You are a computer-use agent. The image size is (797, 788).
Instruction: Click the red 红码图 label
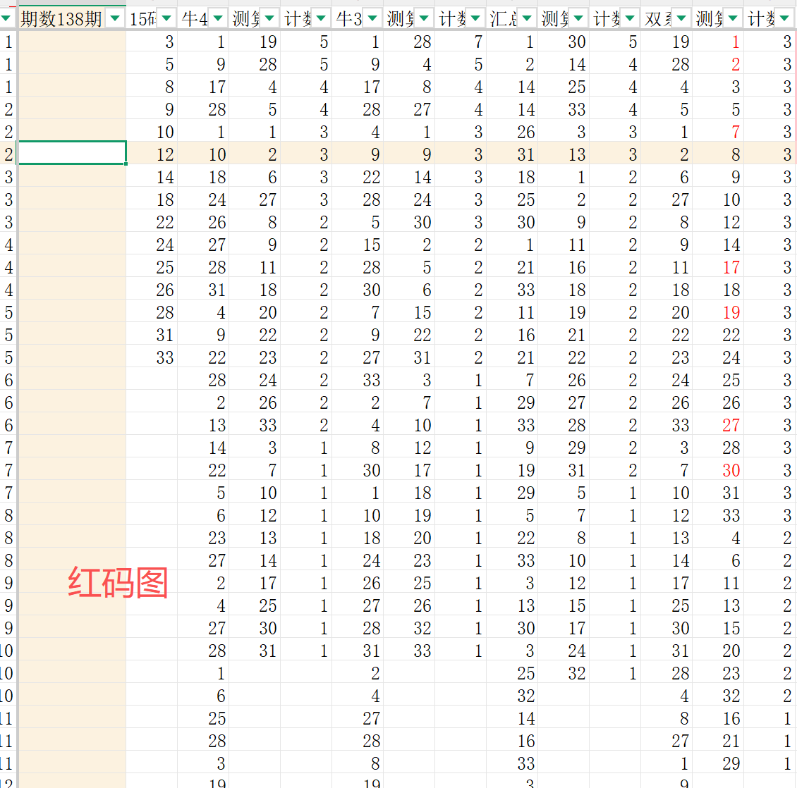click(118, 582)
